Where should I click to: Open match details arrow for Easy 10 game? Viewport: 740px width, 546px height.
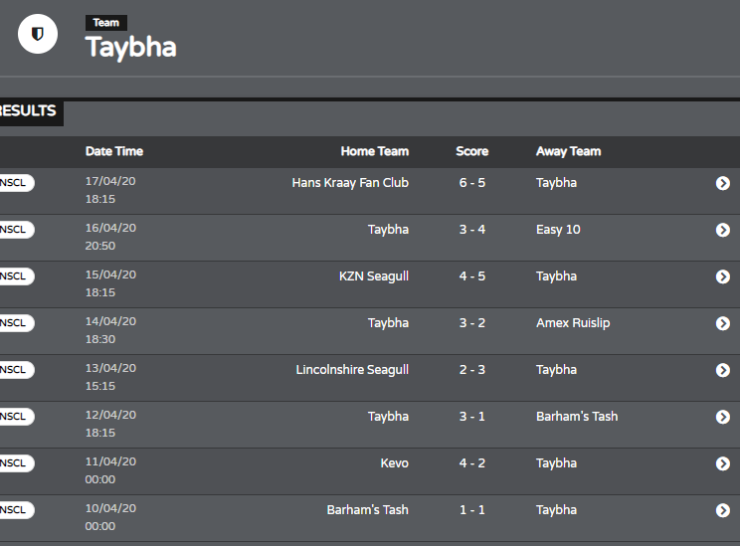[722, 230]
